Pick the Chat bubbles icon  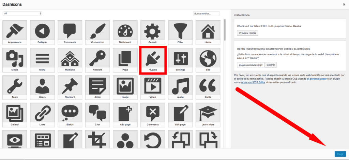click(x=97, y=115)
